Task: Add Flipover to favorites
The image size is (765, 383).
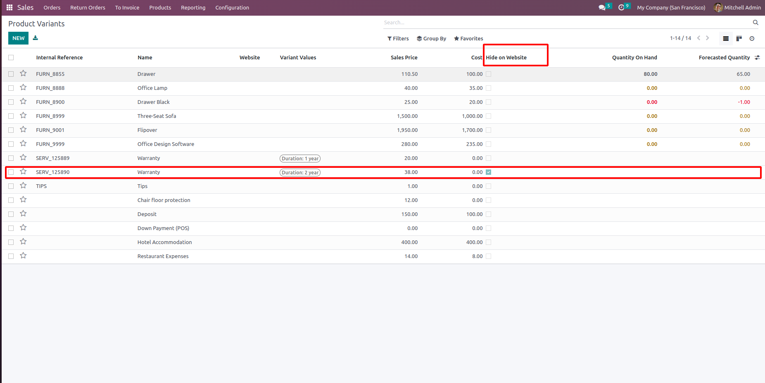Action: pyautogui.click(x=23, y=129)
